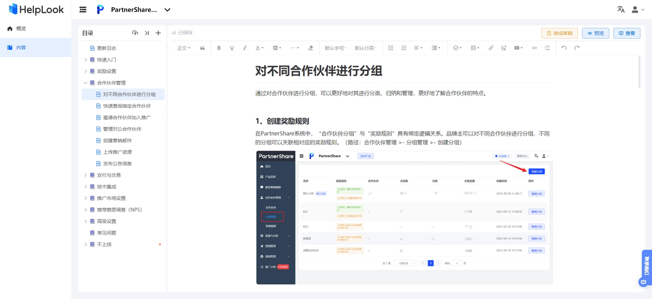Viewport: 652px width, 299px height.
Task: Click the editor vertical scrollbar
Action: click(640, 72)
